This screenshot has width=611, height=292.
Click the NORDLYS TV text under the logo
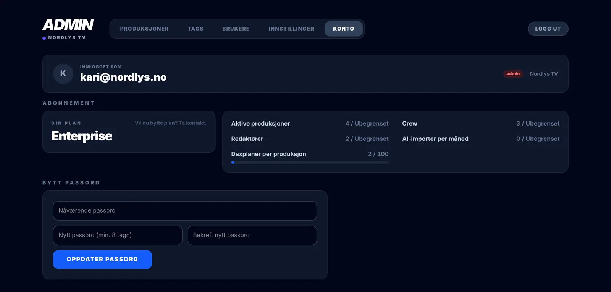67,38
